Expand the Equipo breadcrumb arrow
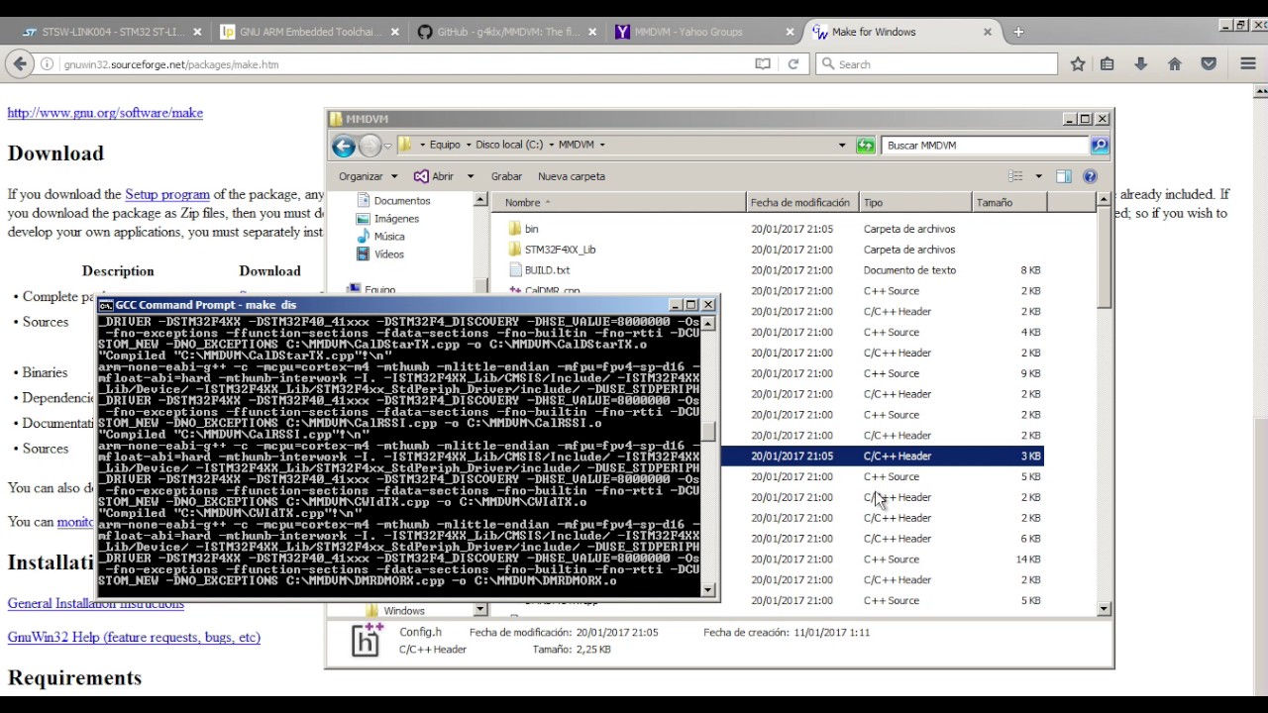The height and width of the screenshot is (713, 1268). tap(470, 145)
